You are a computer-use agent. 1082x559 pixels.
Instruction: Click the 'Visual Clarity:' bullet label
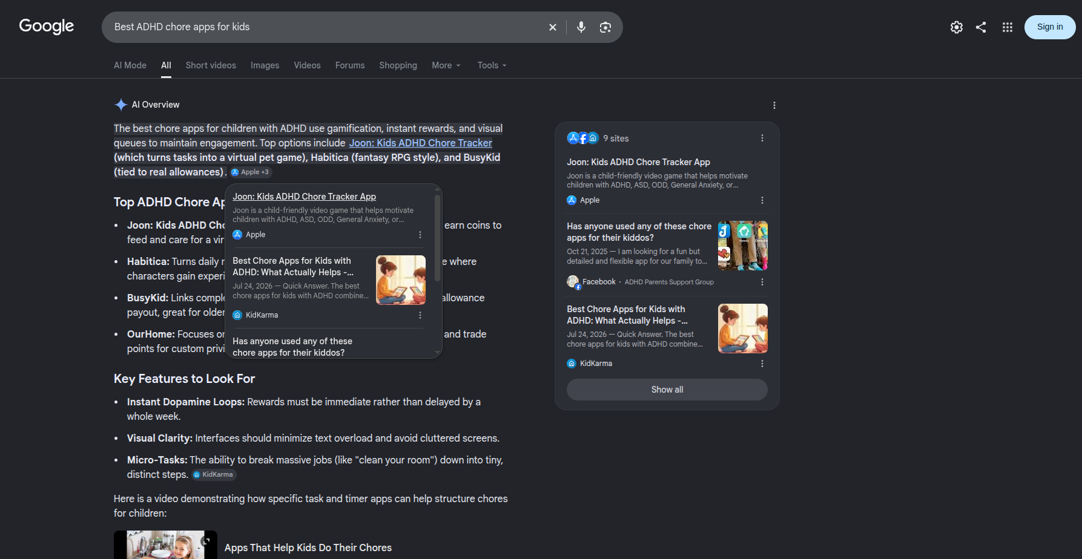tap(160, 439)
